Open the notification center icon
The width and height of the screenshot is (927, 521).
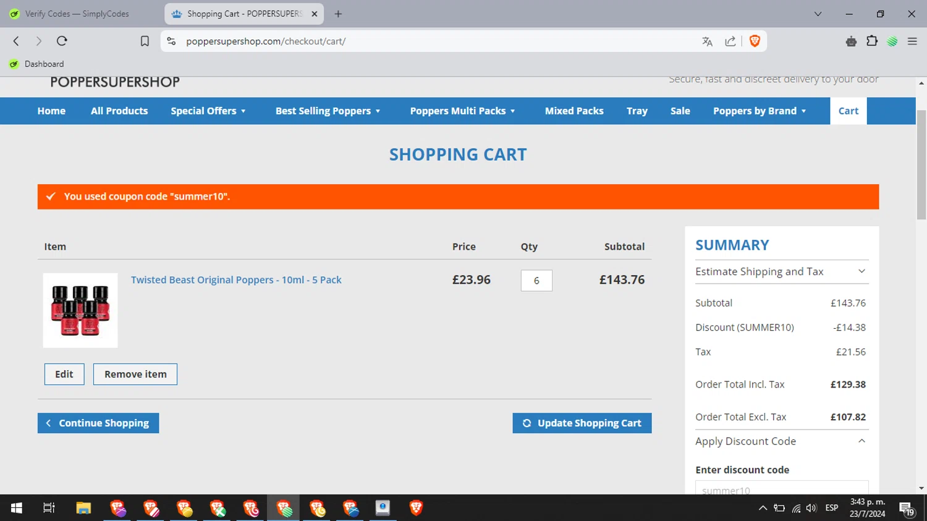pos(907,509)
